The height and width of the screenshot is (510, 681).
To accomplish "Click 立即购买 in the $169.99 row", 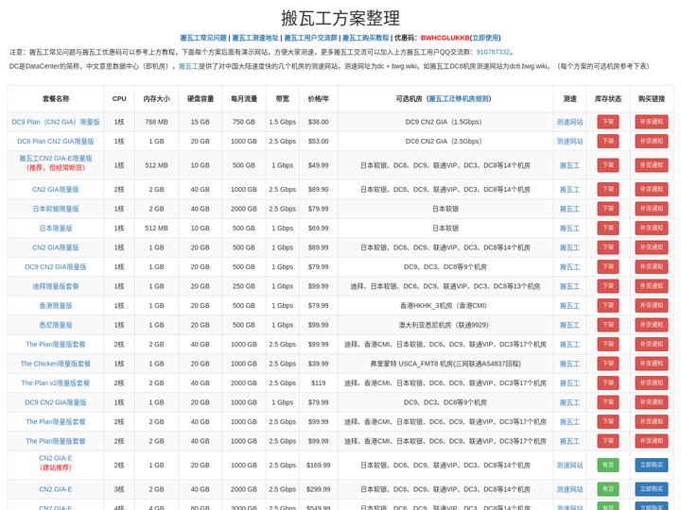I will click(x=652, y=465).
